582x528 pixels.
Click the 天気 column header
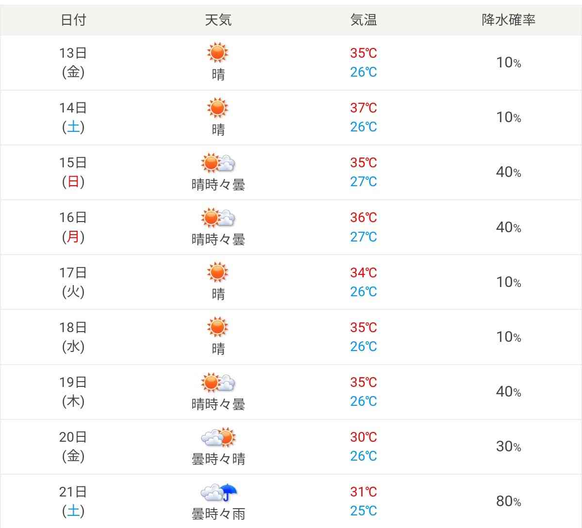pos(218,20)
